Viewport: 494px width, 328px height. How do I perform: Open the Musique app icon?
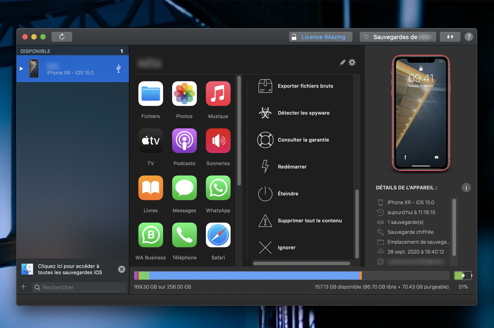pyautogui.click(x=218, y=94)
